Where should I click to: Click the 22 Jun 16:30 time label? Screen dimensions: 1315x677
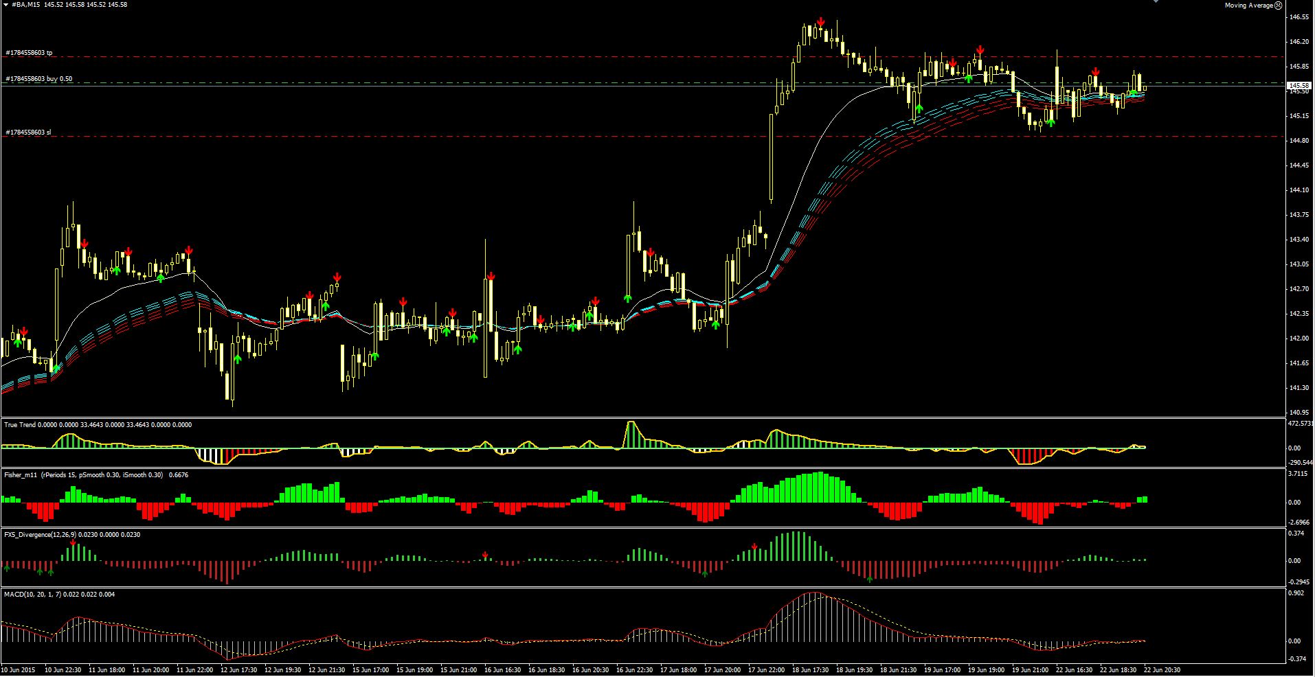1075,669
